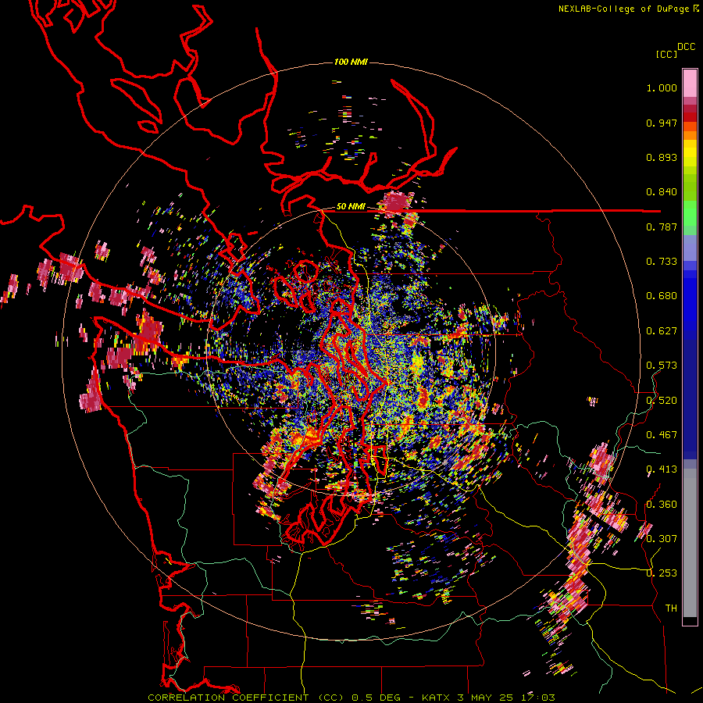Viewport: 703px width, 703px height.
Task: Click the bright green segment of the color bar
Action: click(x=690, y=212)
